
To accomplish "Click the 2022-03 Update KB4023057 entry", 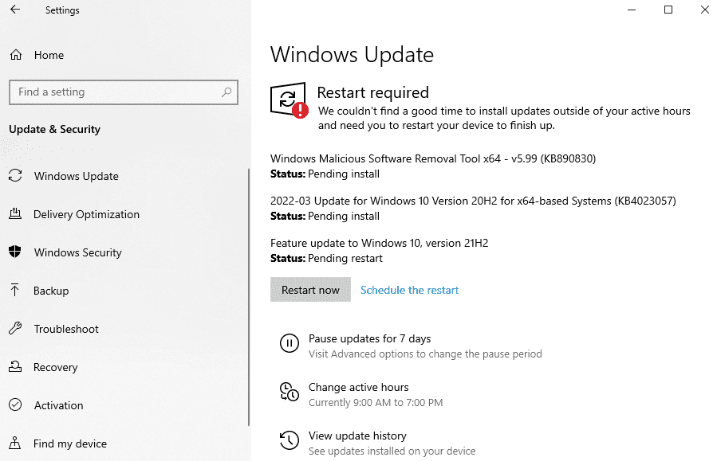I will pyautogui.click(x=473, y=201).
